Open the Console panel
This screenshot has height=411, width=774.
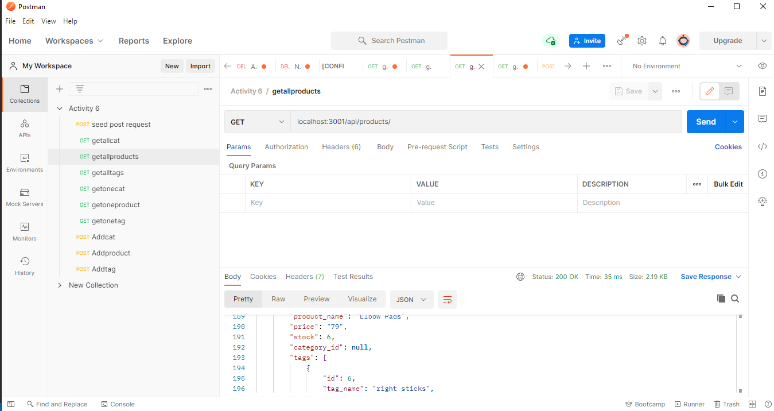click(118, 404)
